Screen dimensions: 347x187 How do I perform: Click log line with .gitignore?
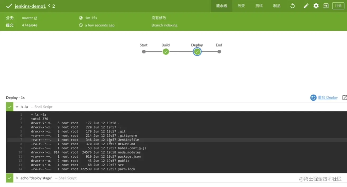click(x=177, y=135)
